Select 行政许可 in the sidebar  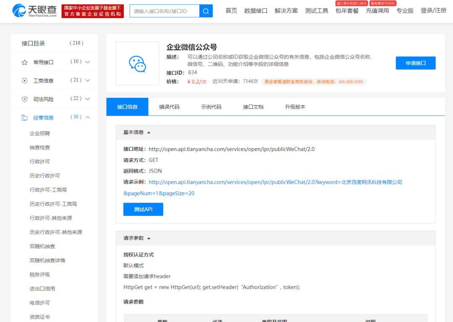[39, 162]
